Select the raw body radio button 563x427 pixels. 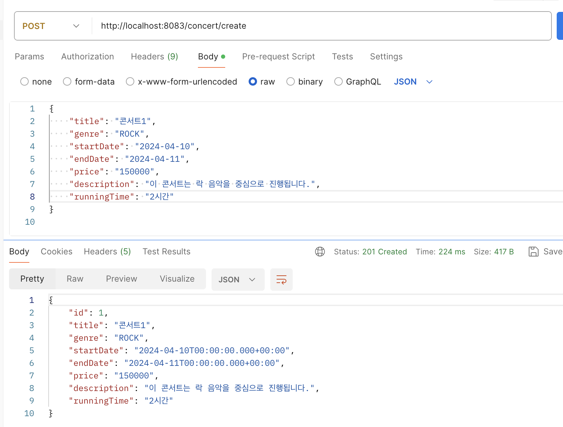point(253,81)
